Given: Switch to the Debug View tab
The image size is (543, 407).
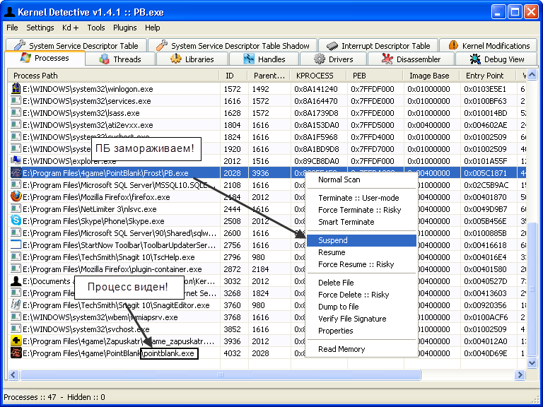Looking at the screenshot, I should coord(496,59).
